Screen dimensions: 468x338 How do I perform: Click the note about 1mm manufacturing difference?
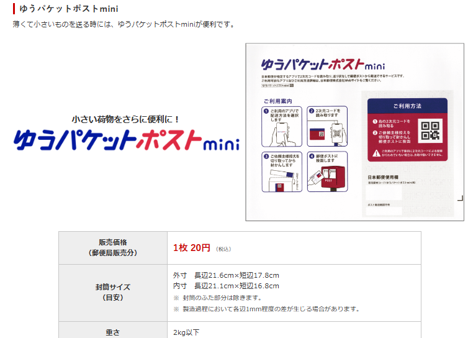(x=271, y=309)
